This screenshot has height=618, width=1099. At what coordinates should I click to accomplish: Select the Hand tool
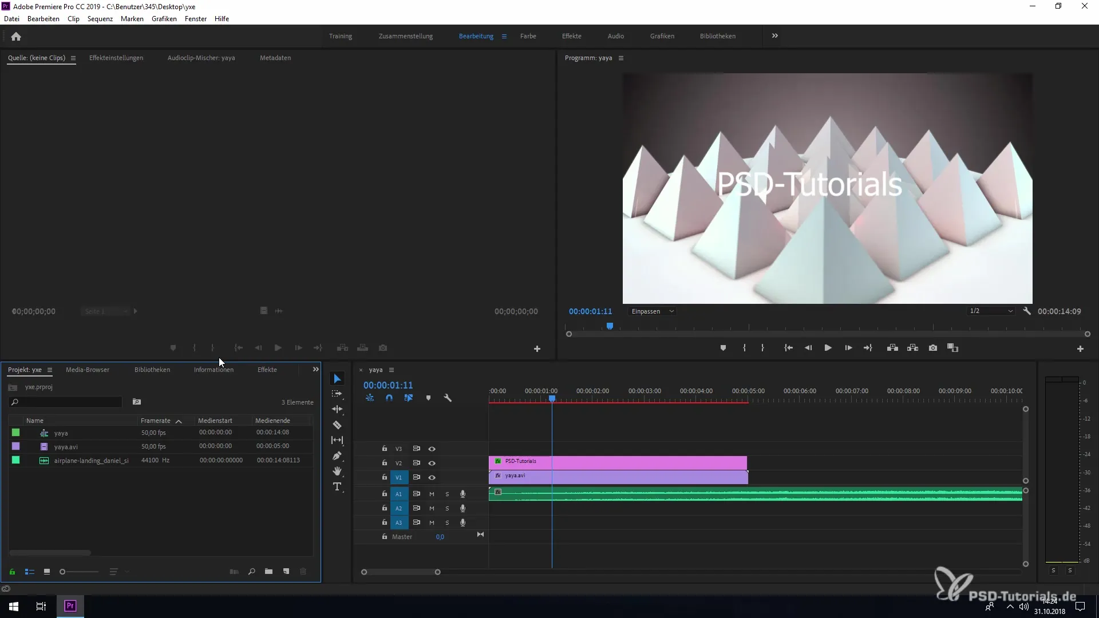coord(337,471)
